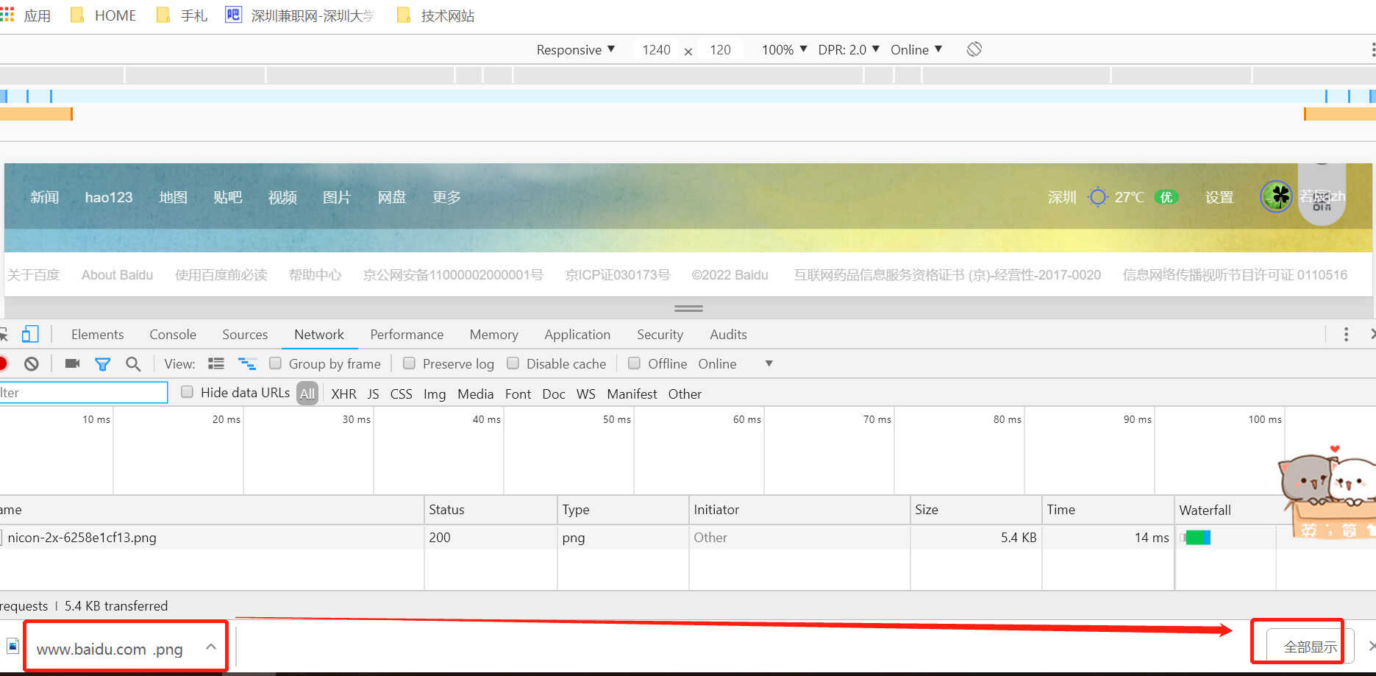
Task: Open the 手札 bookmark folder
Action: (x=182, y=15)
